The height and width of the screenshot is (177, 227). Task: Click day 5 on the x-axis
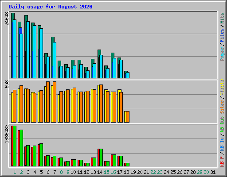(41, 172)
